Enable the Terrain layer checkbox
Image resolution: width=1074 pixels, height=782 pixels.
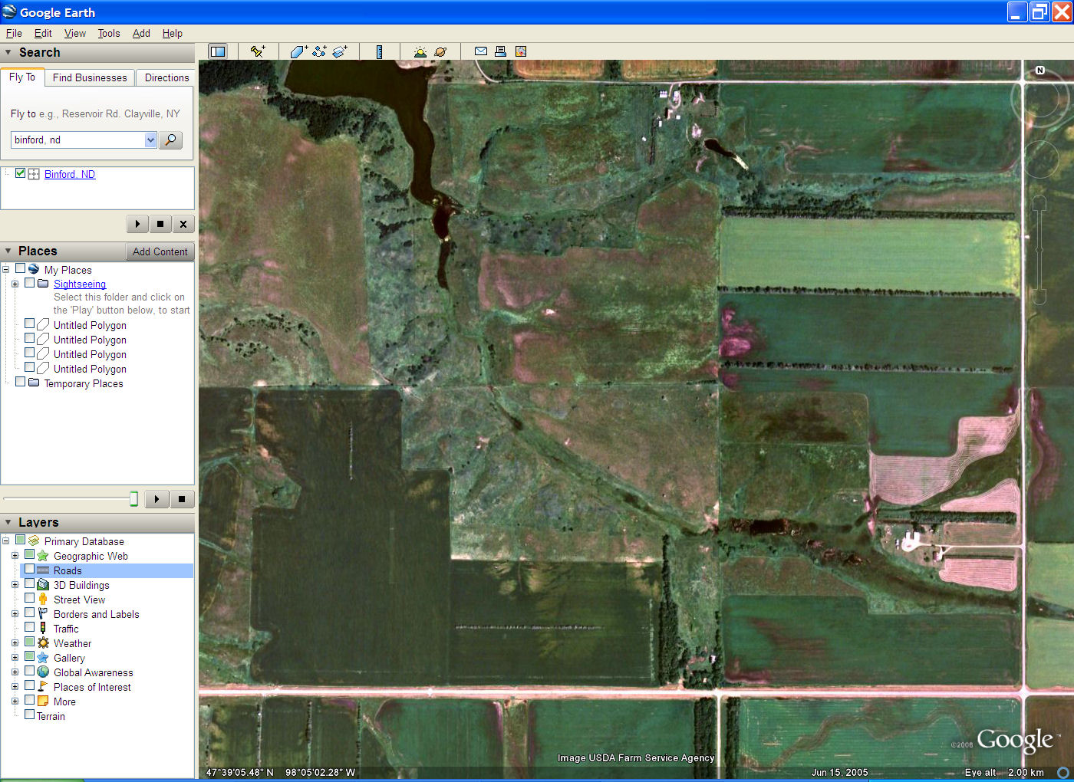pyautogui.click(x=29, y=715)
